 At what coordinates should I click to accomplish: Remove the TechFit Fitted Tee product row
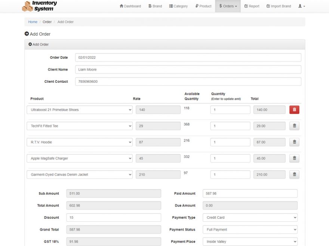[294, 126]
